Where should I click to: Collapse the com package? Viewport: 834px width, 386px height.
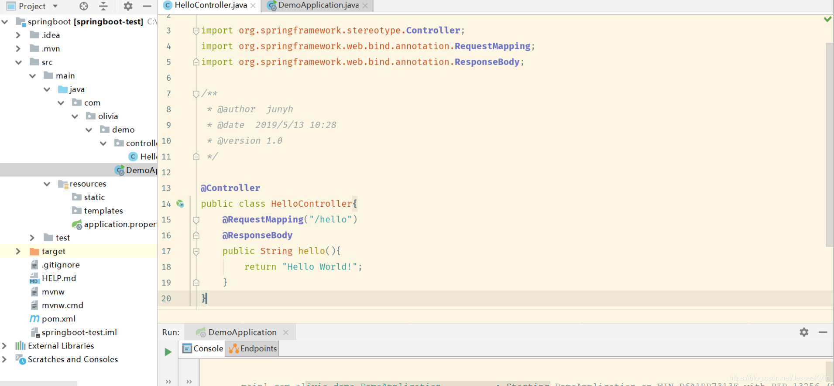(61, 102)
